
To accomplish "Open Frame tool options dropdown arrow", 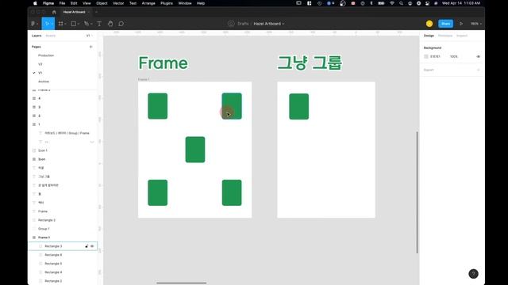I will [65, 24].
